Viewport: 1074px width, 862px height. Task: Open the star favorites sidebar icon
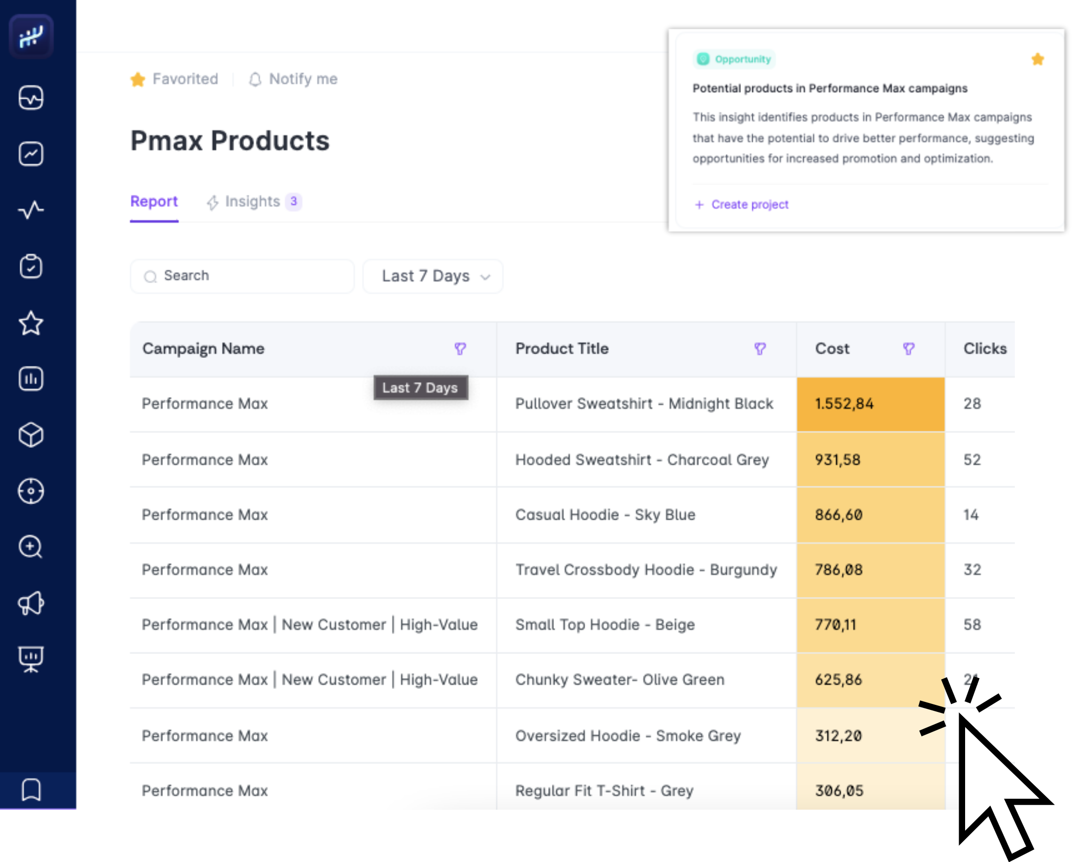coord(31,323)
